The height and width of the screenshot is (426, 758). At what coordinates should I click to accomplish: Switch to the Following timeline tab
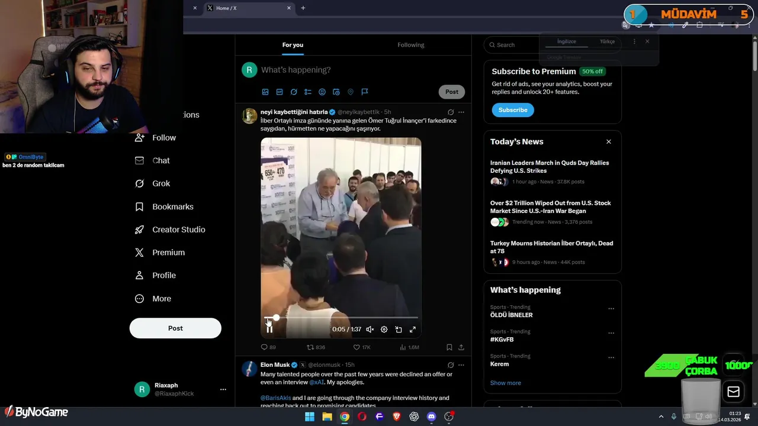point(411,45)
